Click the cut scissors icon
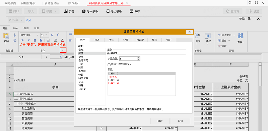The height and width of the screenshot is (131, 268). click(x=15, y=35)
